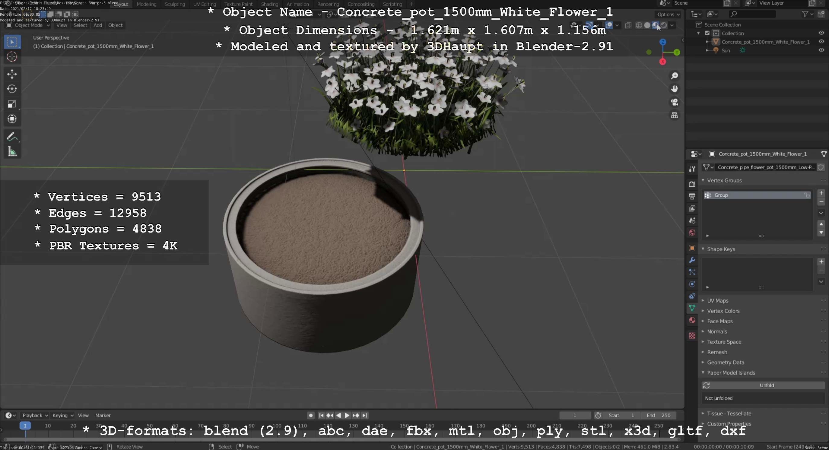Viewport: 829px width, 450px height.
Task: Activate the Measure ruler tool
Action: pos(12,151)
